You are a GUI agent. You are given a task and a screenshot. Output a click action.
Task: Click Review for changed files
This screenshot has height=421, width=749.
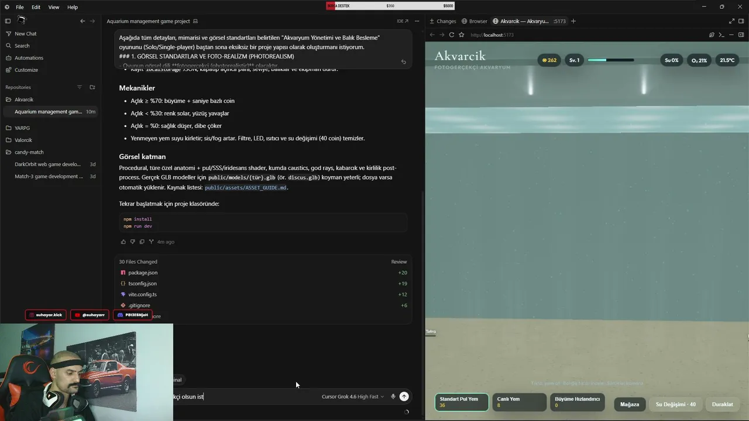pyautogui.click(x=399, y=262)
